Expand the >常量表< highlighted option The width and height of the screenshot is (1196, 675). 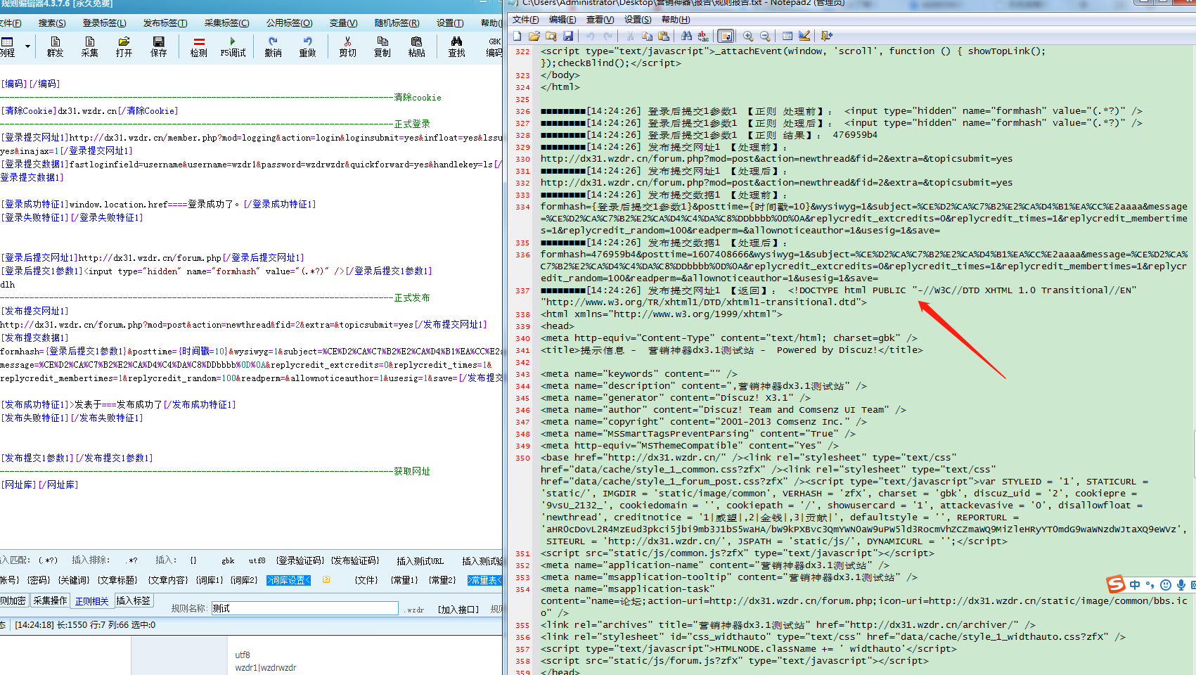(x=484, y=580)
